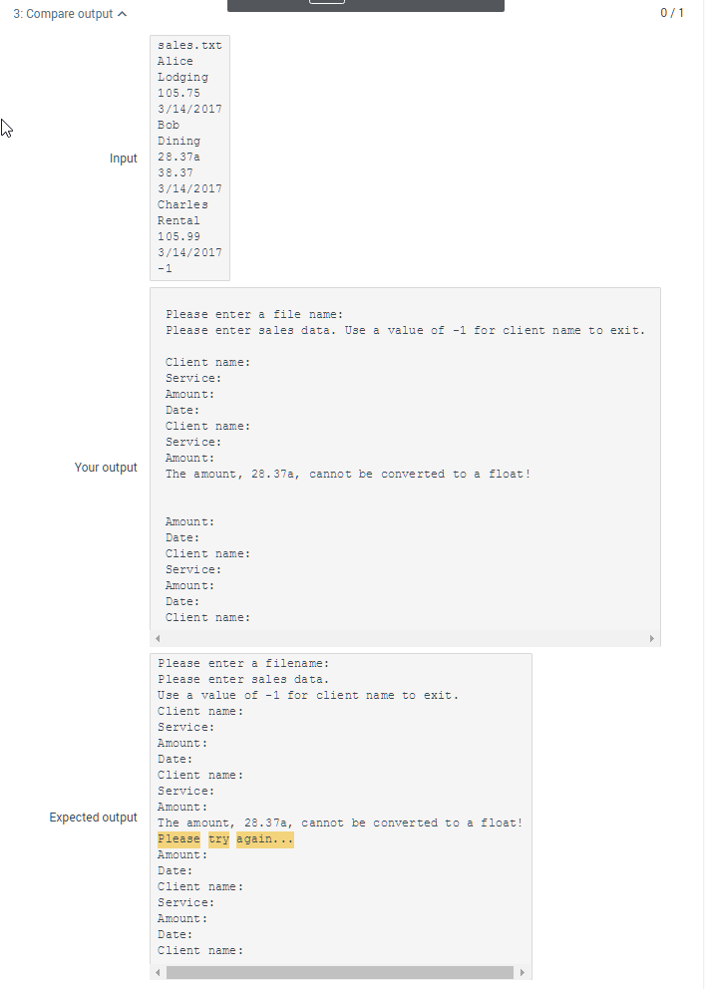The width and height of the screenshot is (705, 989).
Task: Click the cannot-be-converted error line in Your output
Action: pos(348,474)
